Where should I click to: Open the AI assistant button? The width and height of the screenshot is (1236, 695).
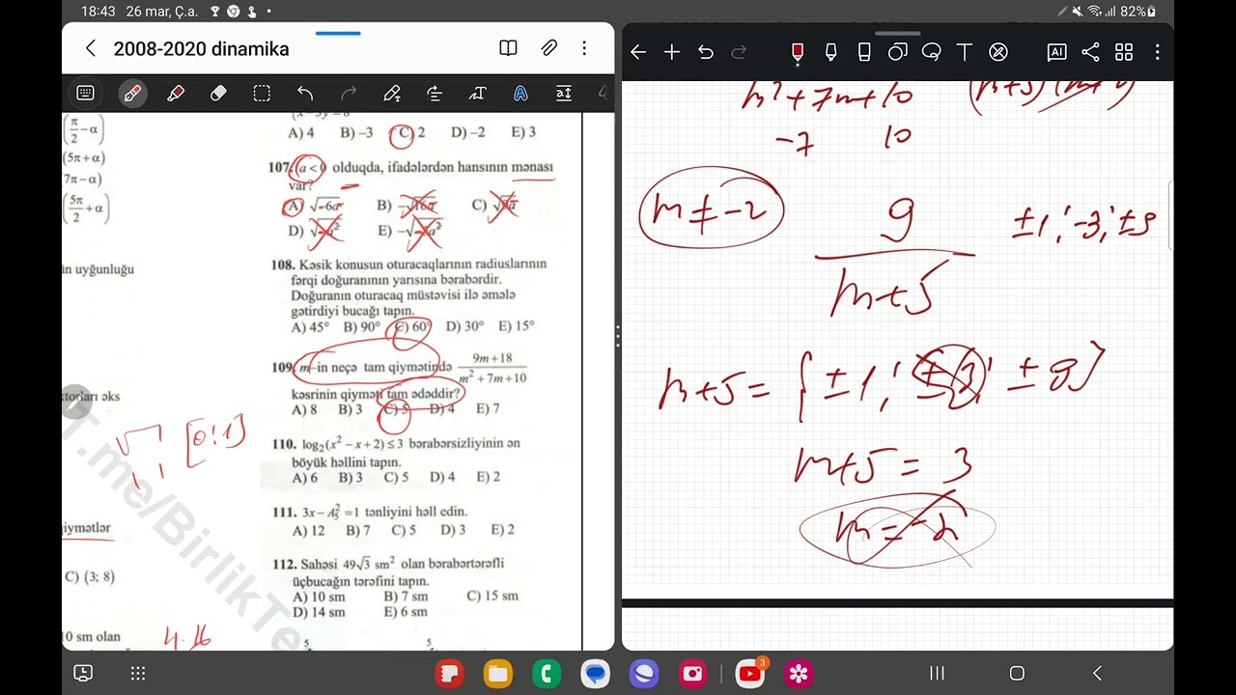pos(1056,52)
